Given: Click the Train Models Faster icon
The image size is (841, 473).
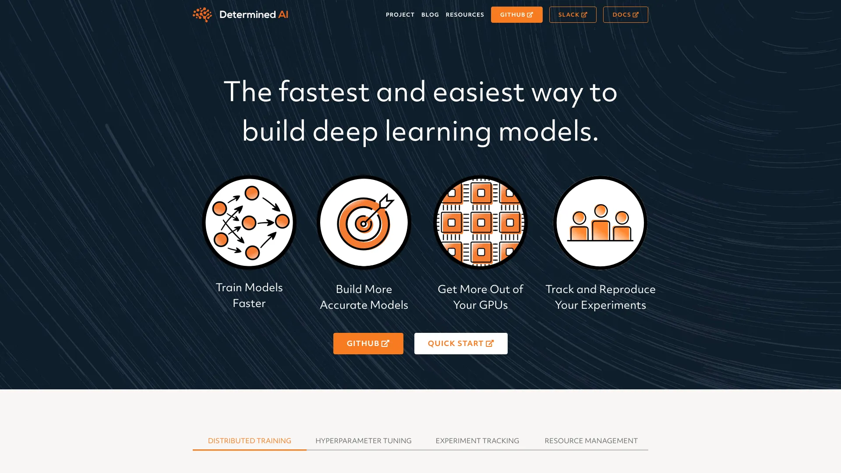Looking at the screenshot, I should click(249, 222).
